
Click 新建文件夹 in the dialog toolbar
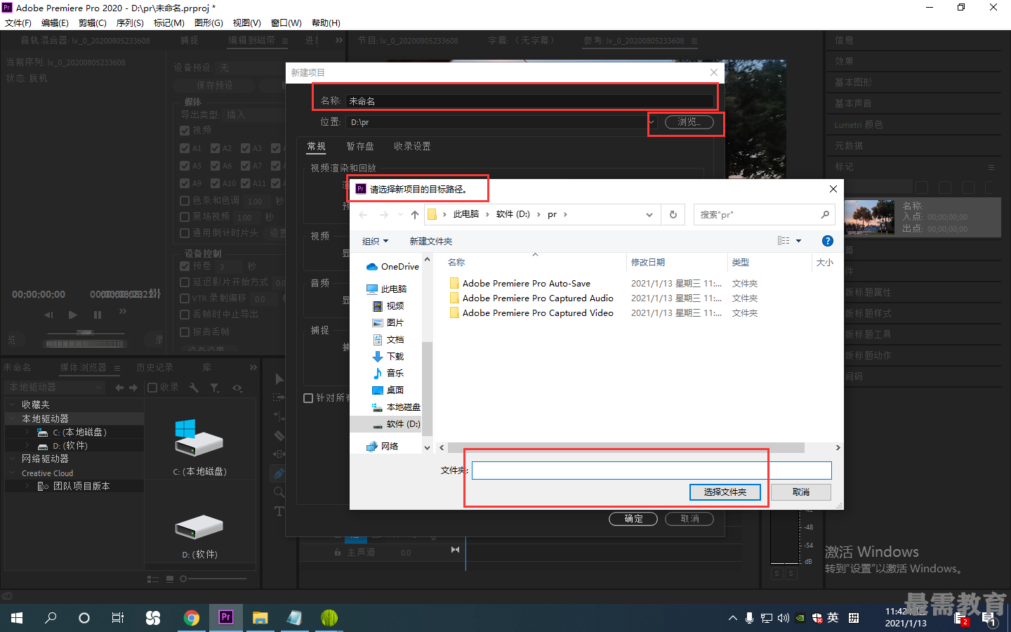(x=431, y=242)
